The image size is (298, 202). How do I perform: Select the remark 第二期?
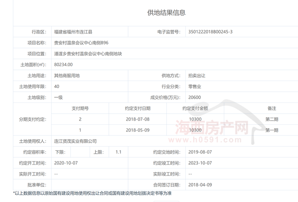tap(272, 119)
